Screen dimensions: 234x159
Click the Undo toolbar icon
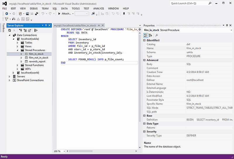coord(43,13)
